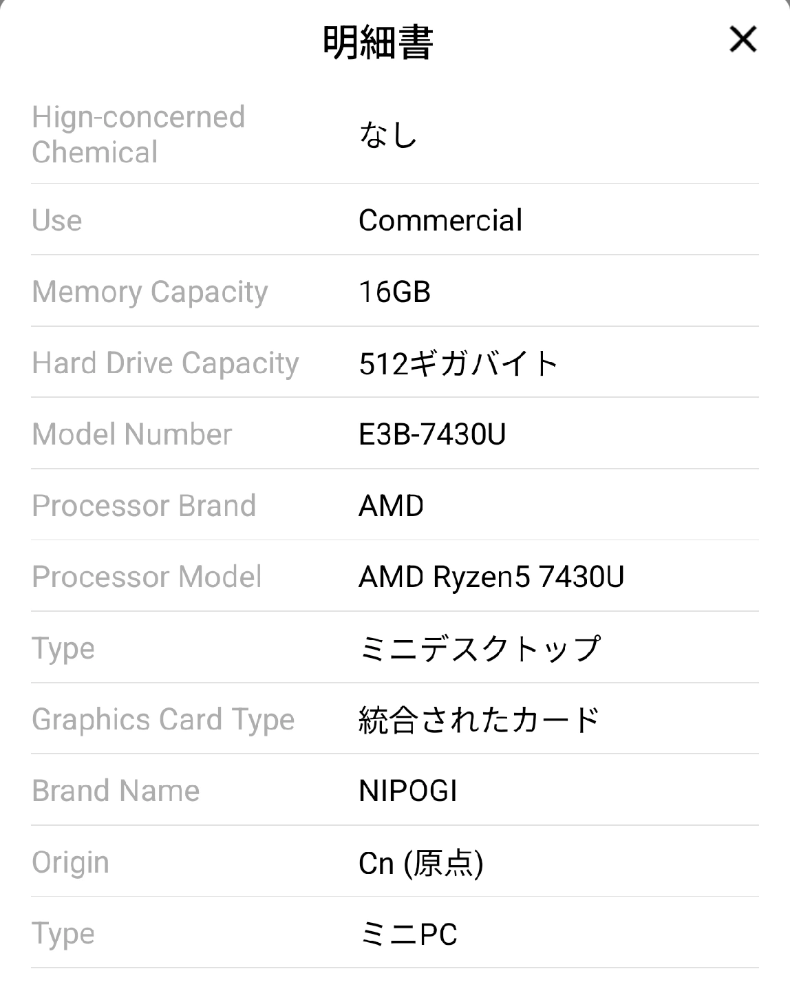Viewport: 790px width, 991px height.
Task: Tap the Graphics Card Type label
Action: tap(163, 720)
